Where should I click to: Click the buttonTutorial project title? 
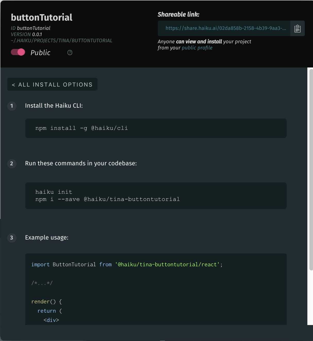(42, 17)
